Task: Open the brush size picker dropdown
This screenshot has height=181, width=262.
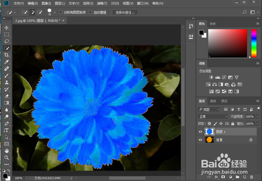Action: (55, 12)
